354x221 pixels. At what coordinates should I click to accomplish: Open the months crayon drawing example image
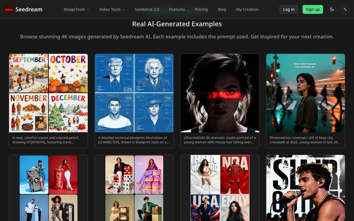[48, 93]
